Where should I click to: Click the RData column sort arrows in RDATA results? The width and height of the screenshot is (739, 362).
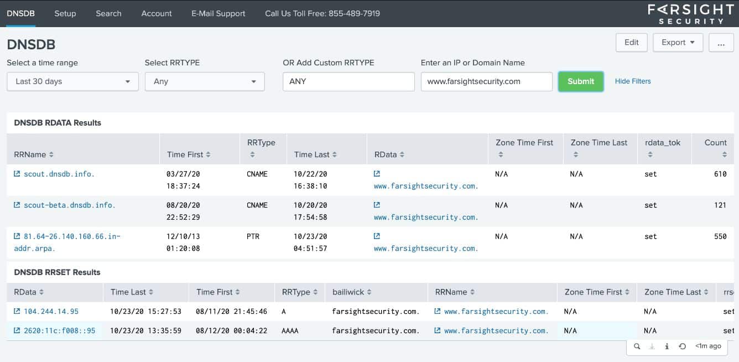click(402, 155)
